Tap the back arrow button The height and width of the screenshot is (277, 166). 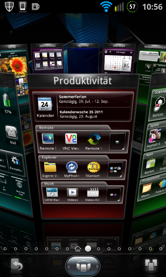pyautogui.click(x=17, y=265)
